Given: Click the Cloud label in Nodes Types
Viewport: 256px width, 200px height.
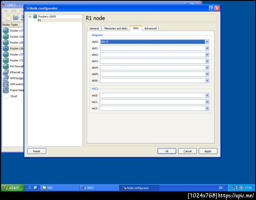Looking at the screenshot, I should coord(13,96).
